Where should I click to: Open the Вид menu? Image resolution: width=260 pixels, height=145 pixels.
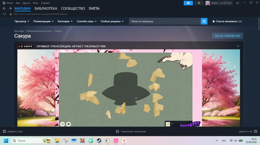tap(18, 3)
